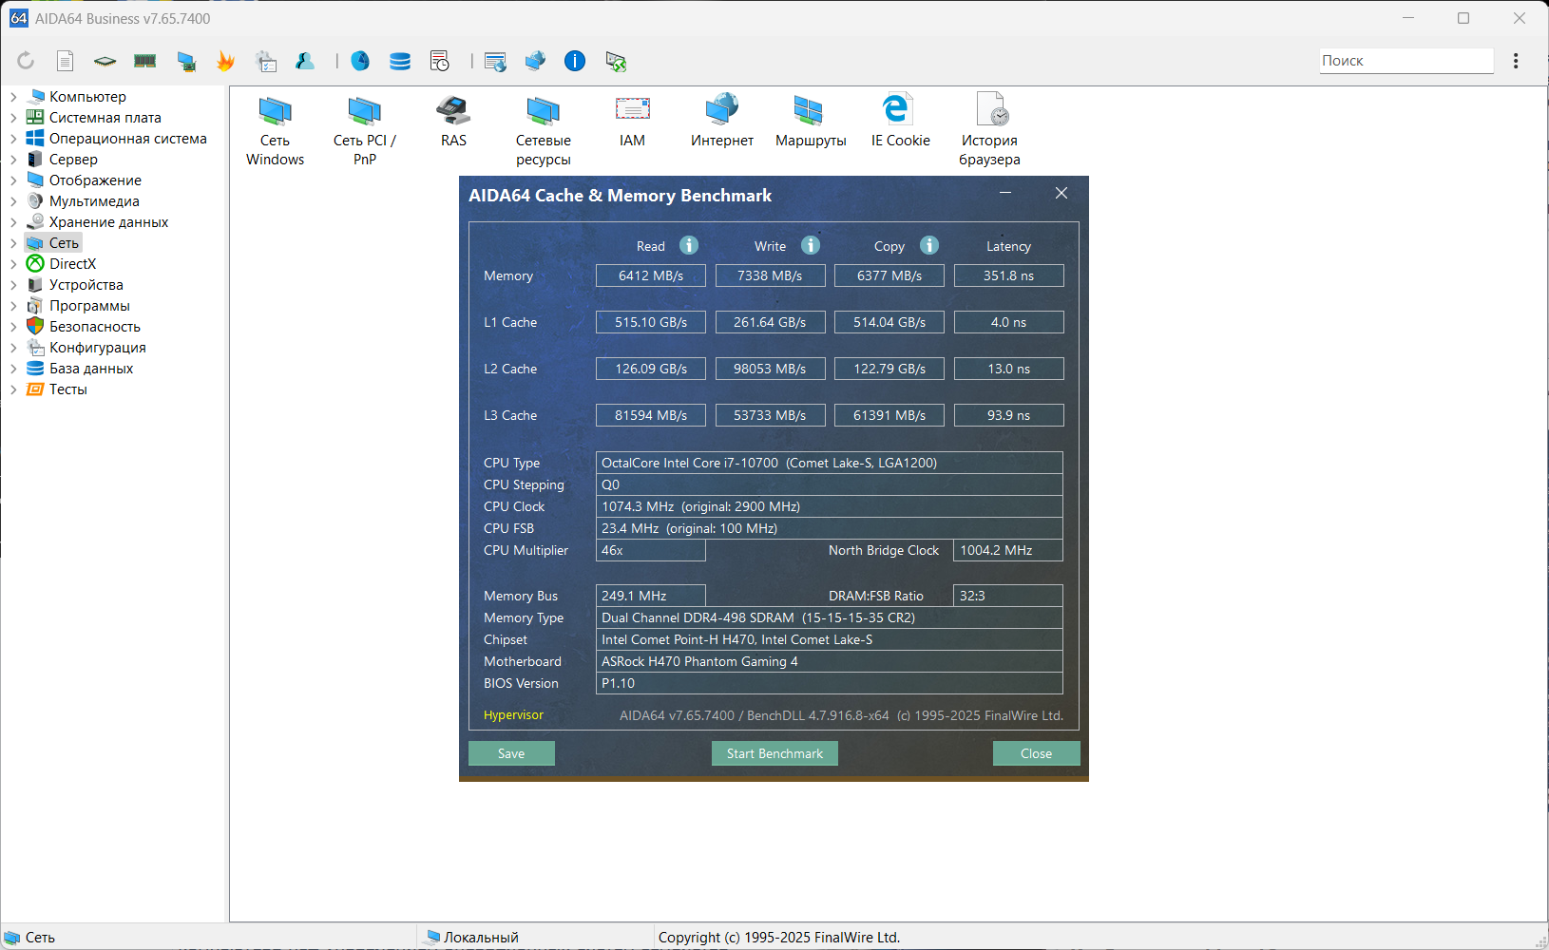Image resolution: width=1549 pixels, height=950 pixels.
Task: Click the Start Benchmark button
Action: click(774, 753)
